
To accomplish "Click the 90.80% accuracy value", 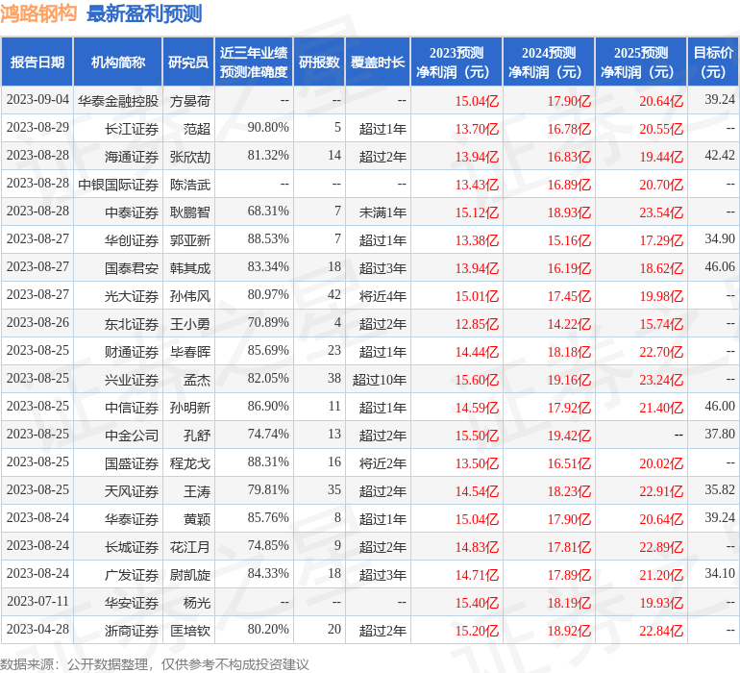I will [268, 127].
